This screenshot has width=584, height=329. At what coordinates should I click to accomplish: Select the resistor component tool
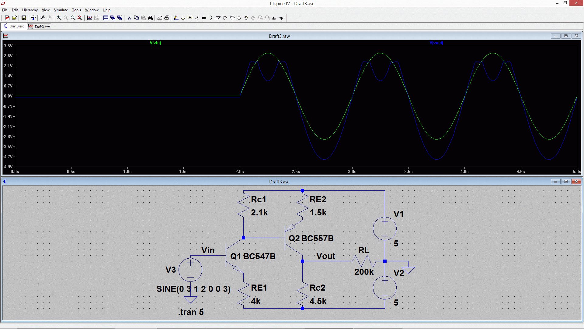197,18
